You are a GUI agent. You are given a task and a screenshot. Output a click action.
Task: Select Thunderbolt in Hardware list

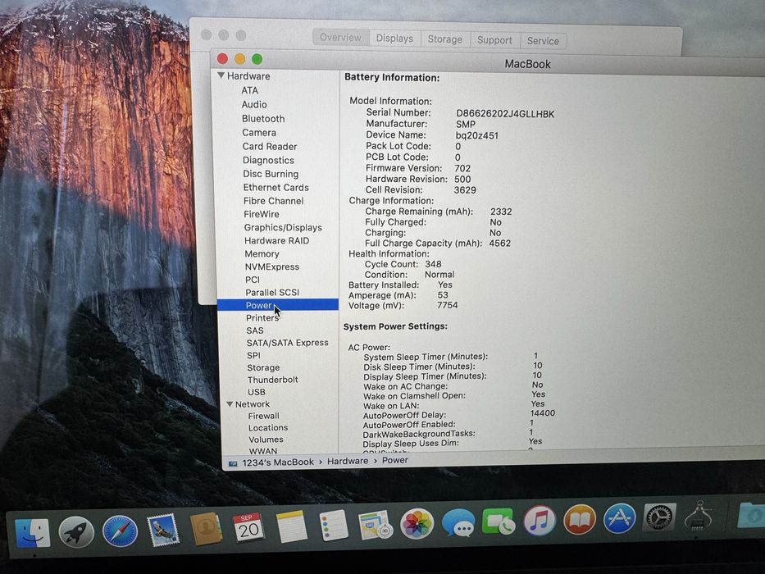[273, 380]
